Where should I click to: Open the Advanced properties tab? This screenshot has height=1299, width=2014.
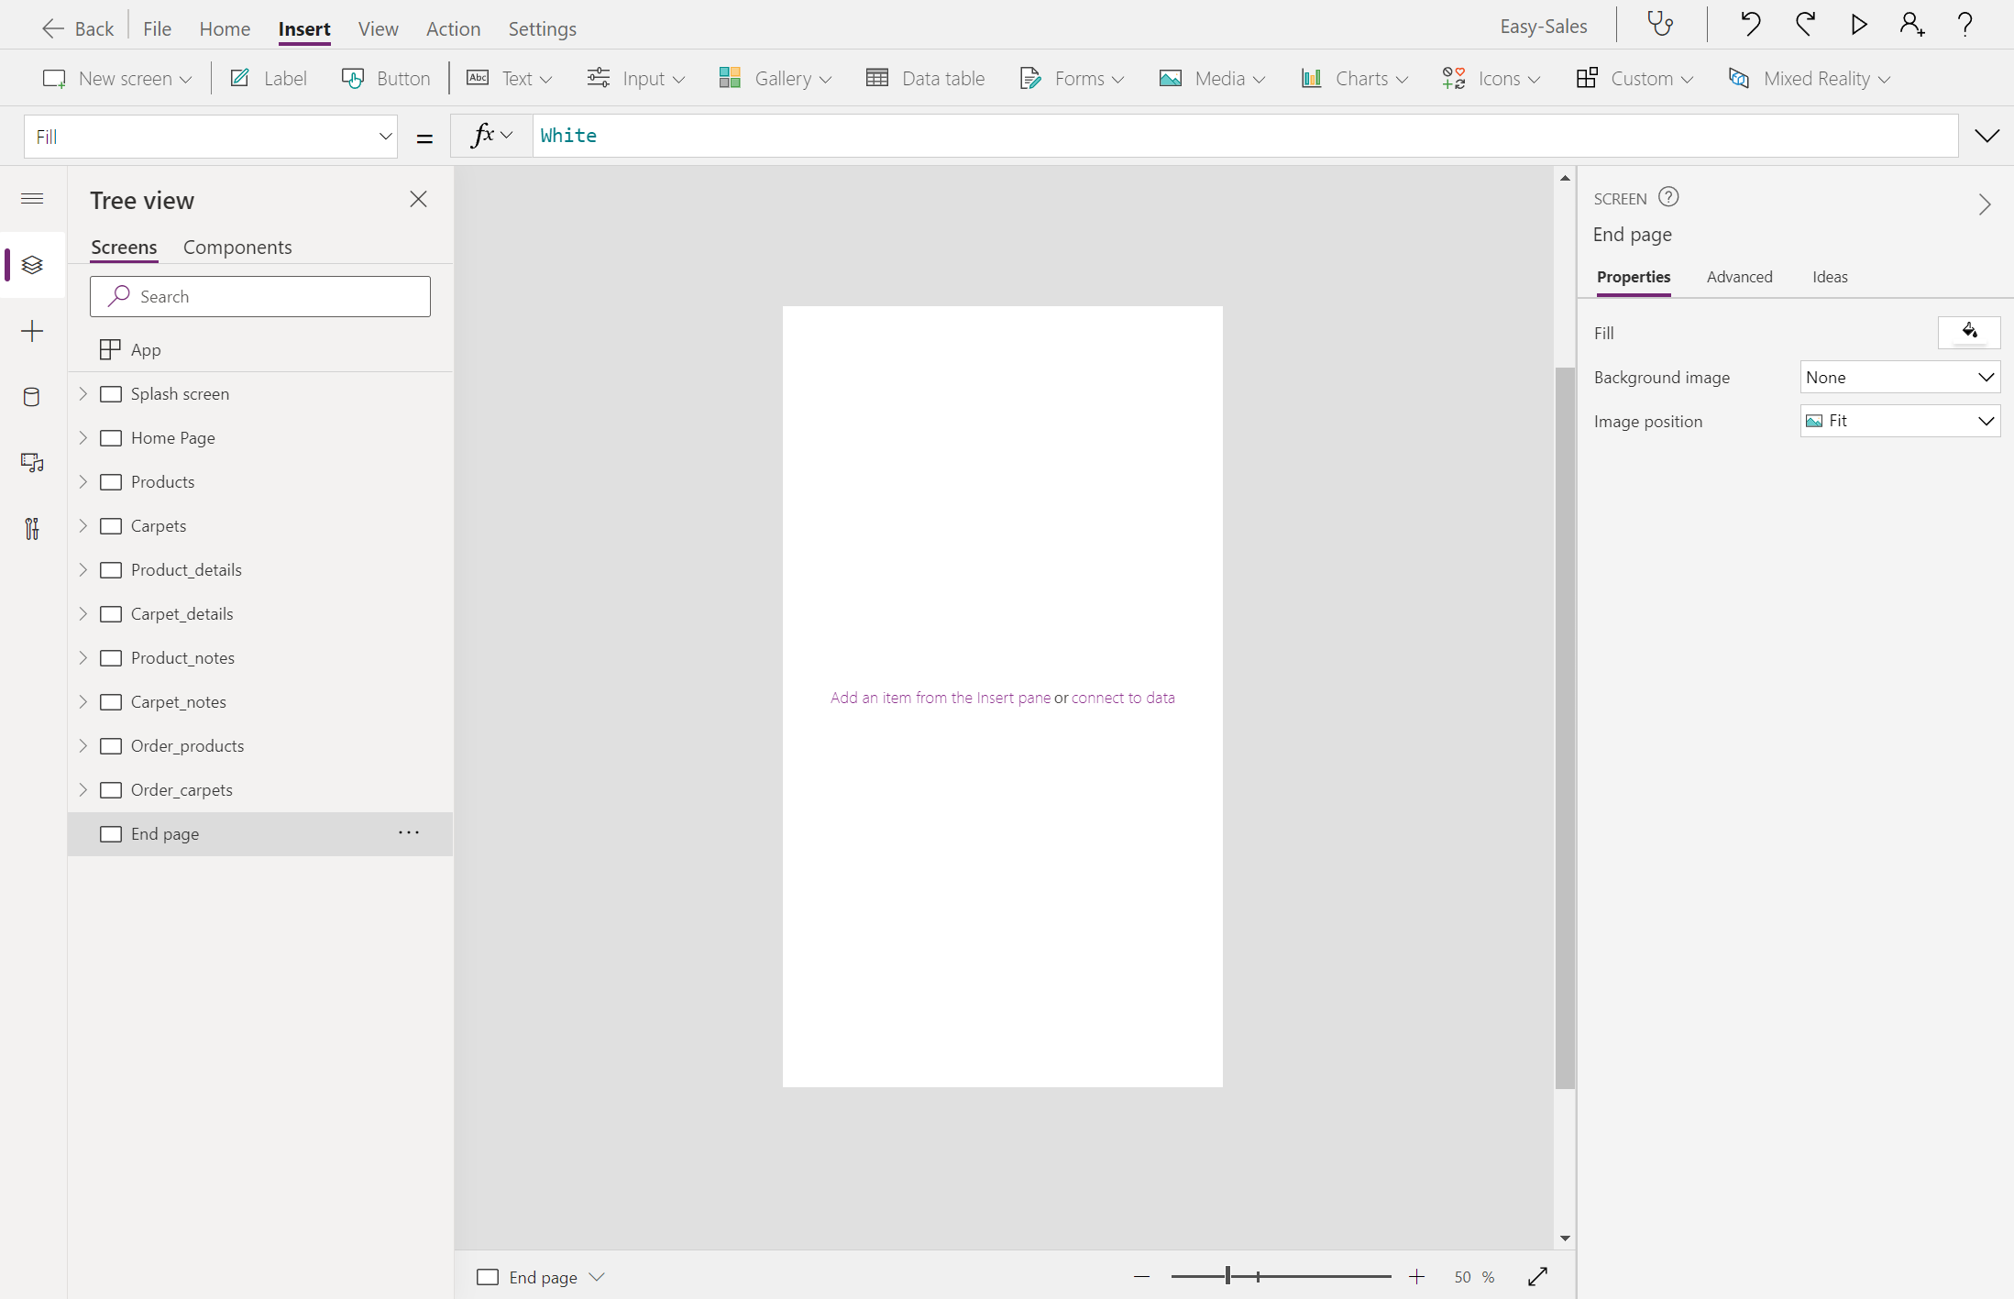[x=1739, y=277]
